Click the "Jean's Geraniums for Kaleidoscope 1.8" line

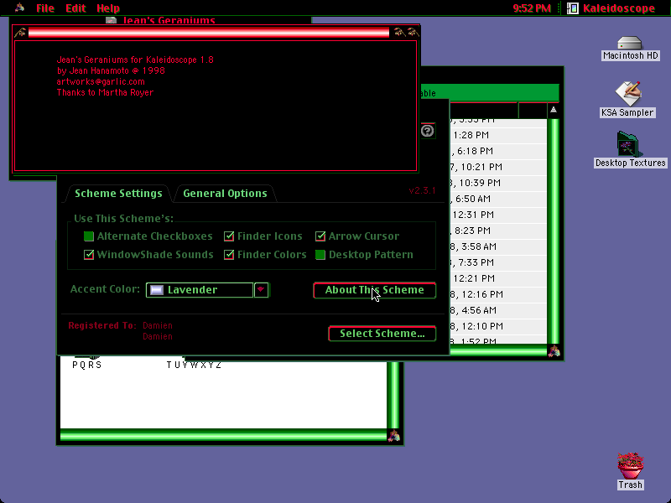point(135,60)
